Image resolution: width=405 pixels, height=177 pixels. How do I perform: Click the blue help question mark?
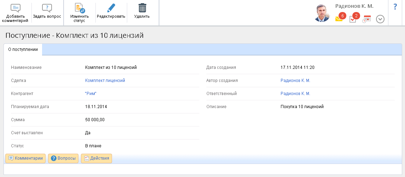pos(395,7)
